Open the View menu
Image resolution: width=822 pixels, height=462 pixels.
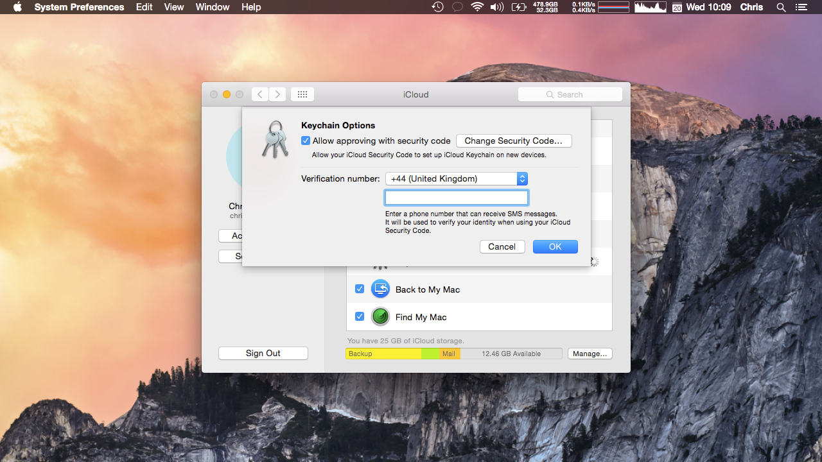(x=174, y=7)
